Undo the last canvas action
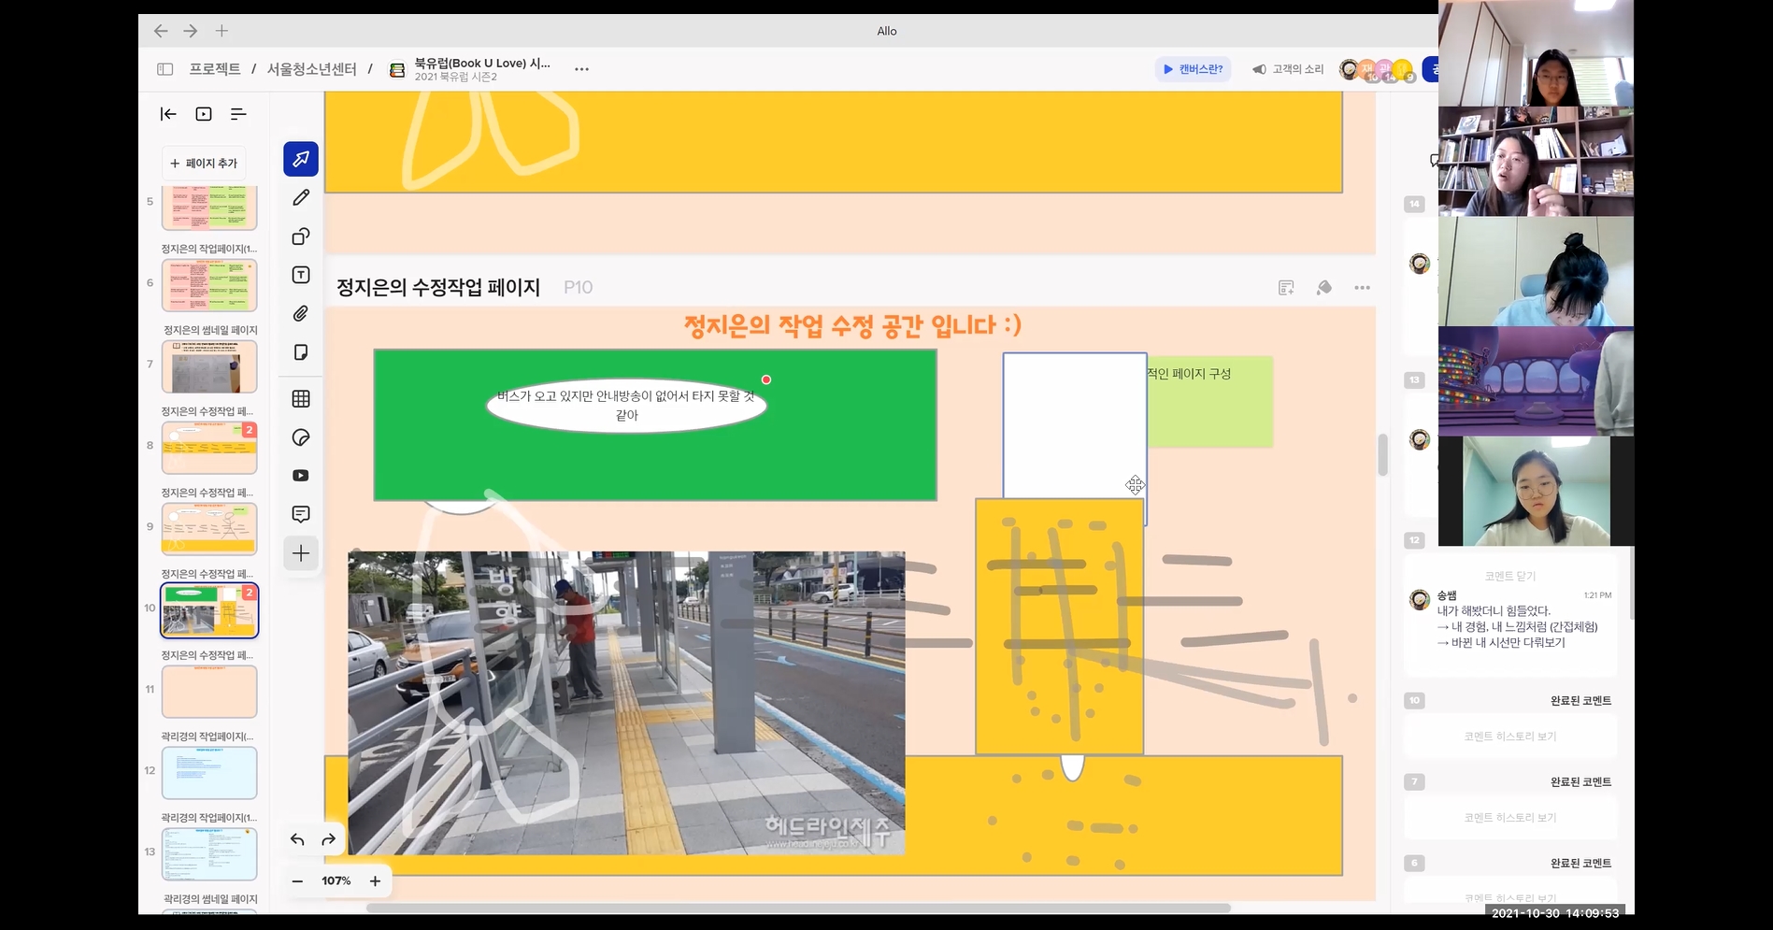Screen dimensions: 1773x930 click(297, 839)
